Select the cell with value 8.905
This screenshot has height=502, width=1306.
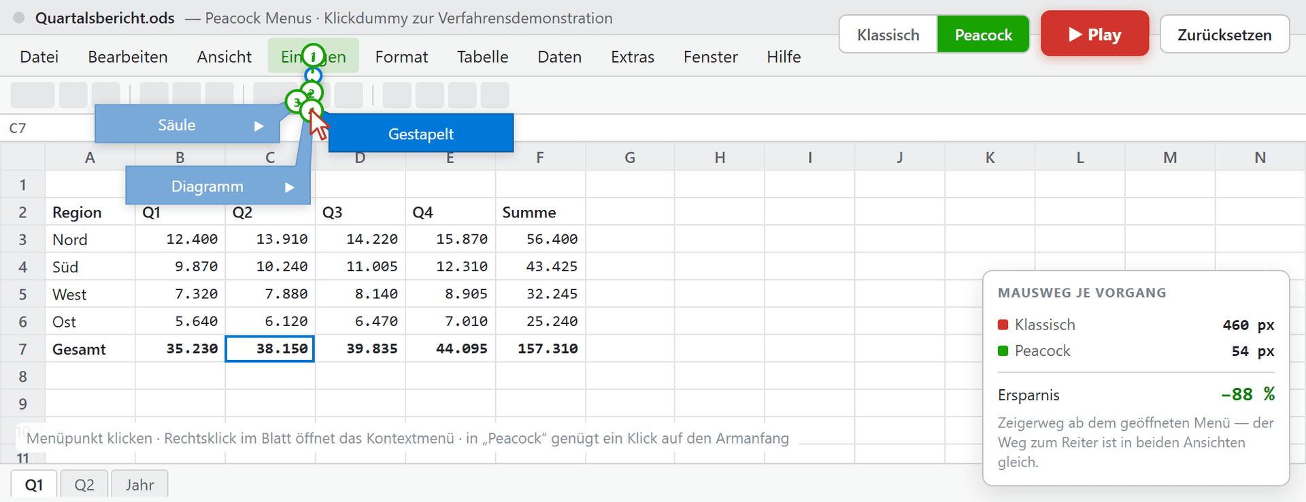coord(450,294)
